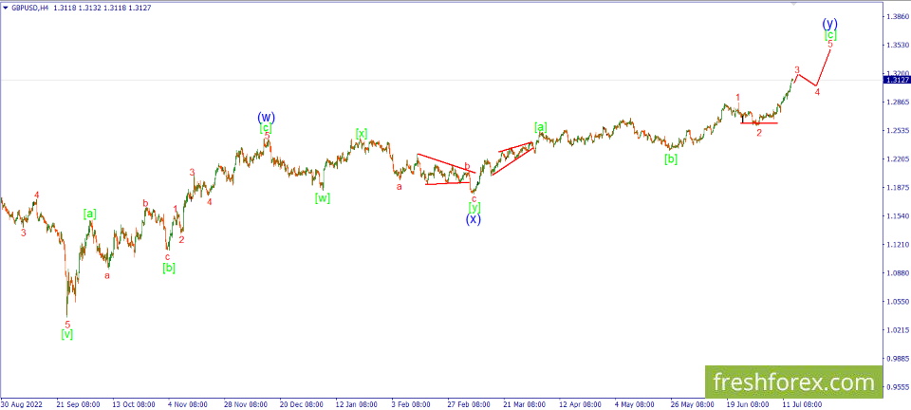Click the 26 May 08:00 time label

692,403
